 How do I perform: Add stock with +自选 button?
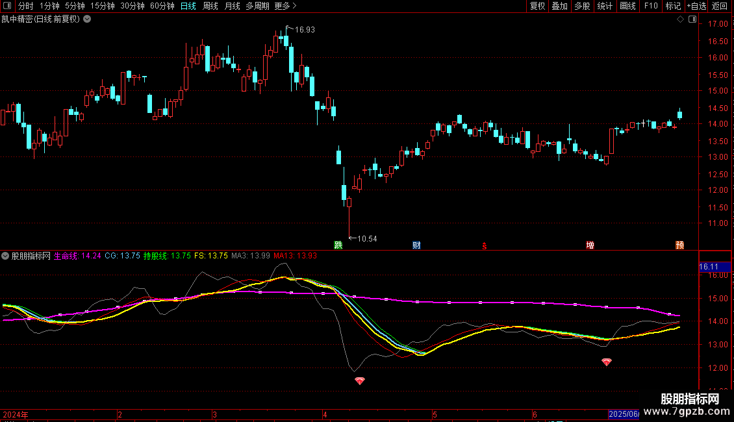[696, 6]
